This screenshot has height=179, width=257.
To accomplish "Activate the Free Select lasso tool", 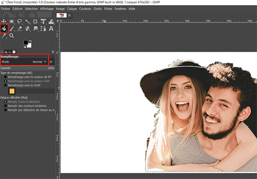I will [20, 21].
